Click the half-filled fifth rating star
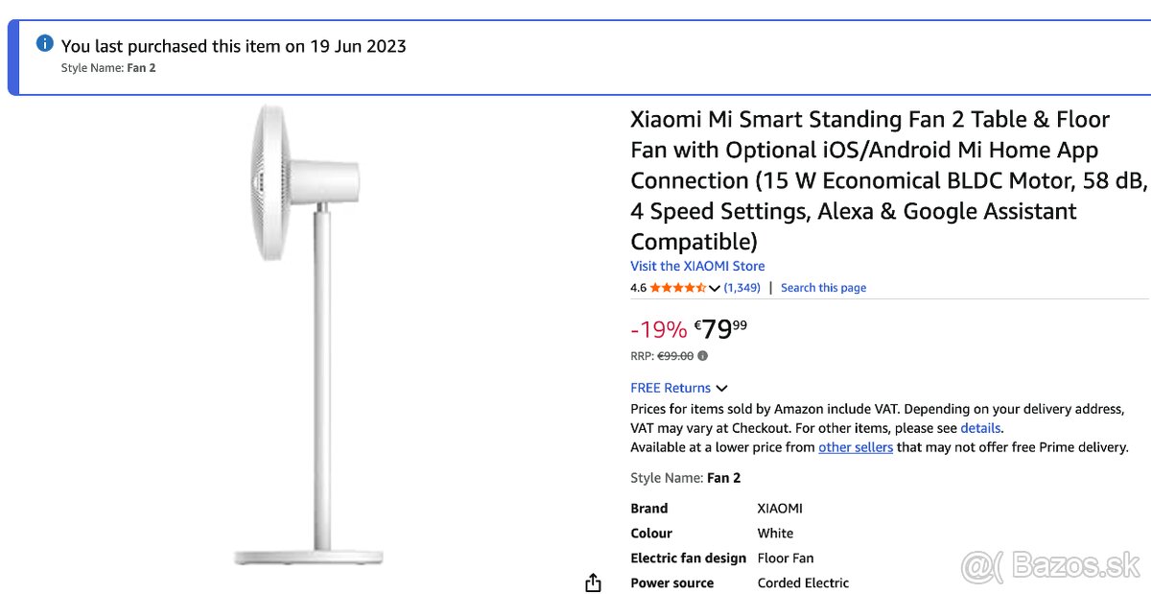Viewport: 1151px width, 594px height. coord(699,287)
